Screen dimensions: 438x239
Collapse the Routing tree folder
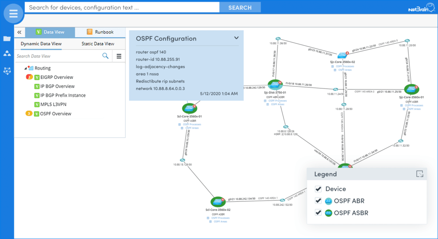click(25, 68)
